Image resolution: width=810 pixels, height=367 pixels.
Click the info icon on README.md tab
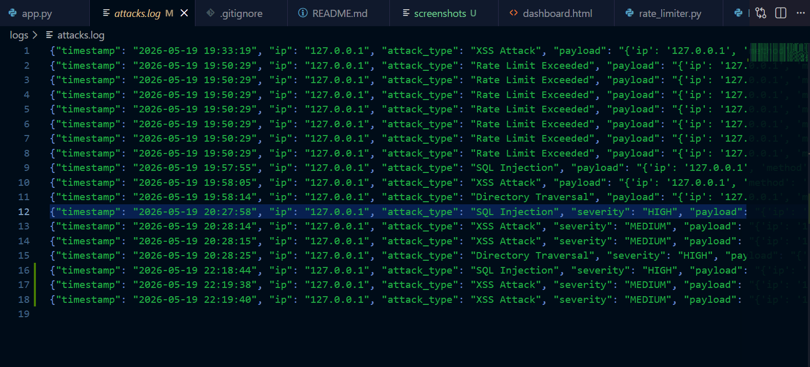tap(303, 13)
